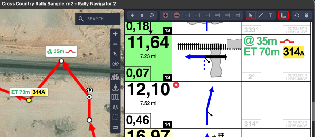Select the paintbrush drawing tool
Viewport: 315px width, 137px height.
point(261,15)
